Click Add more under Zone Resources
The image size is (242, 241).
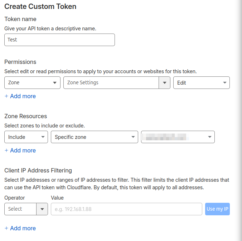coord(20,151)
